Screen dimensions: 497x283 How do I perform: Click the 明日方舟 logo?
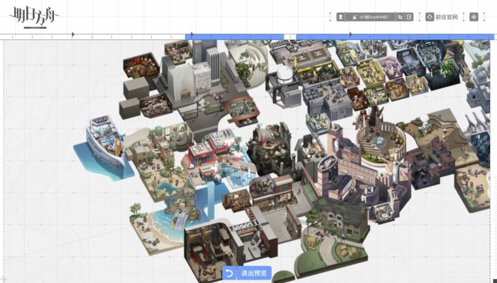pos(34,17)
